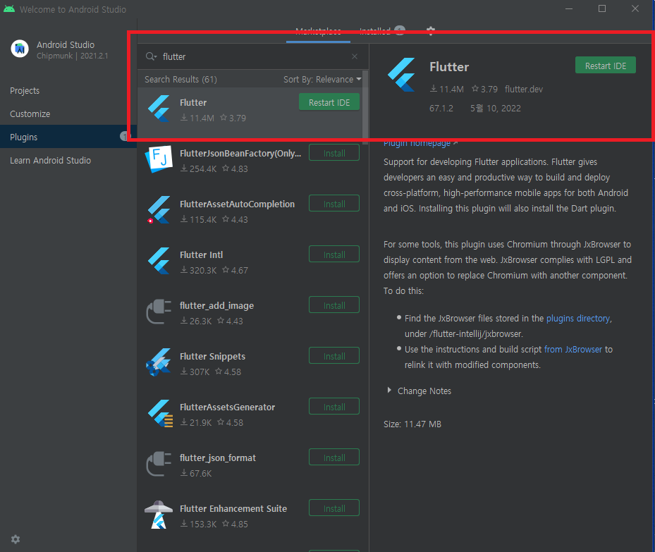Image resolution: width=655 pixels, height=552 pixels.
Task: Click the Flutter icon in search results
Action: [159, 109]
